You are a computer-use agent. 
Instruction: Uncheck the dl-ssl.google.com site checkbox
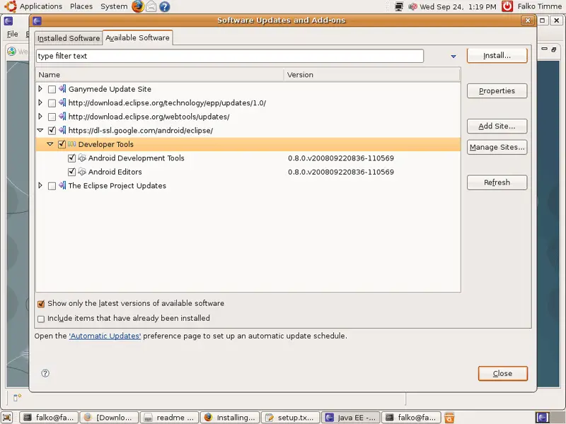point(52,131)
